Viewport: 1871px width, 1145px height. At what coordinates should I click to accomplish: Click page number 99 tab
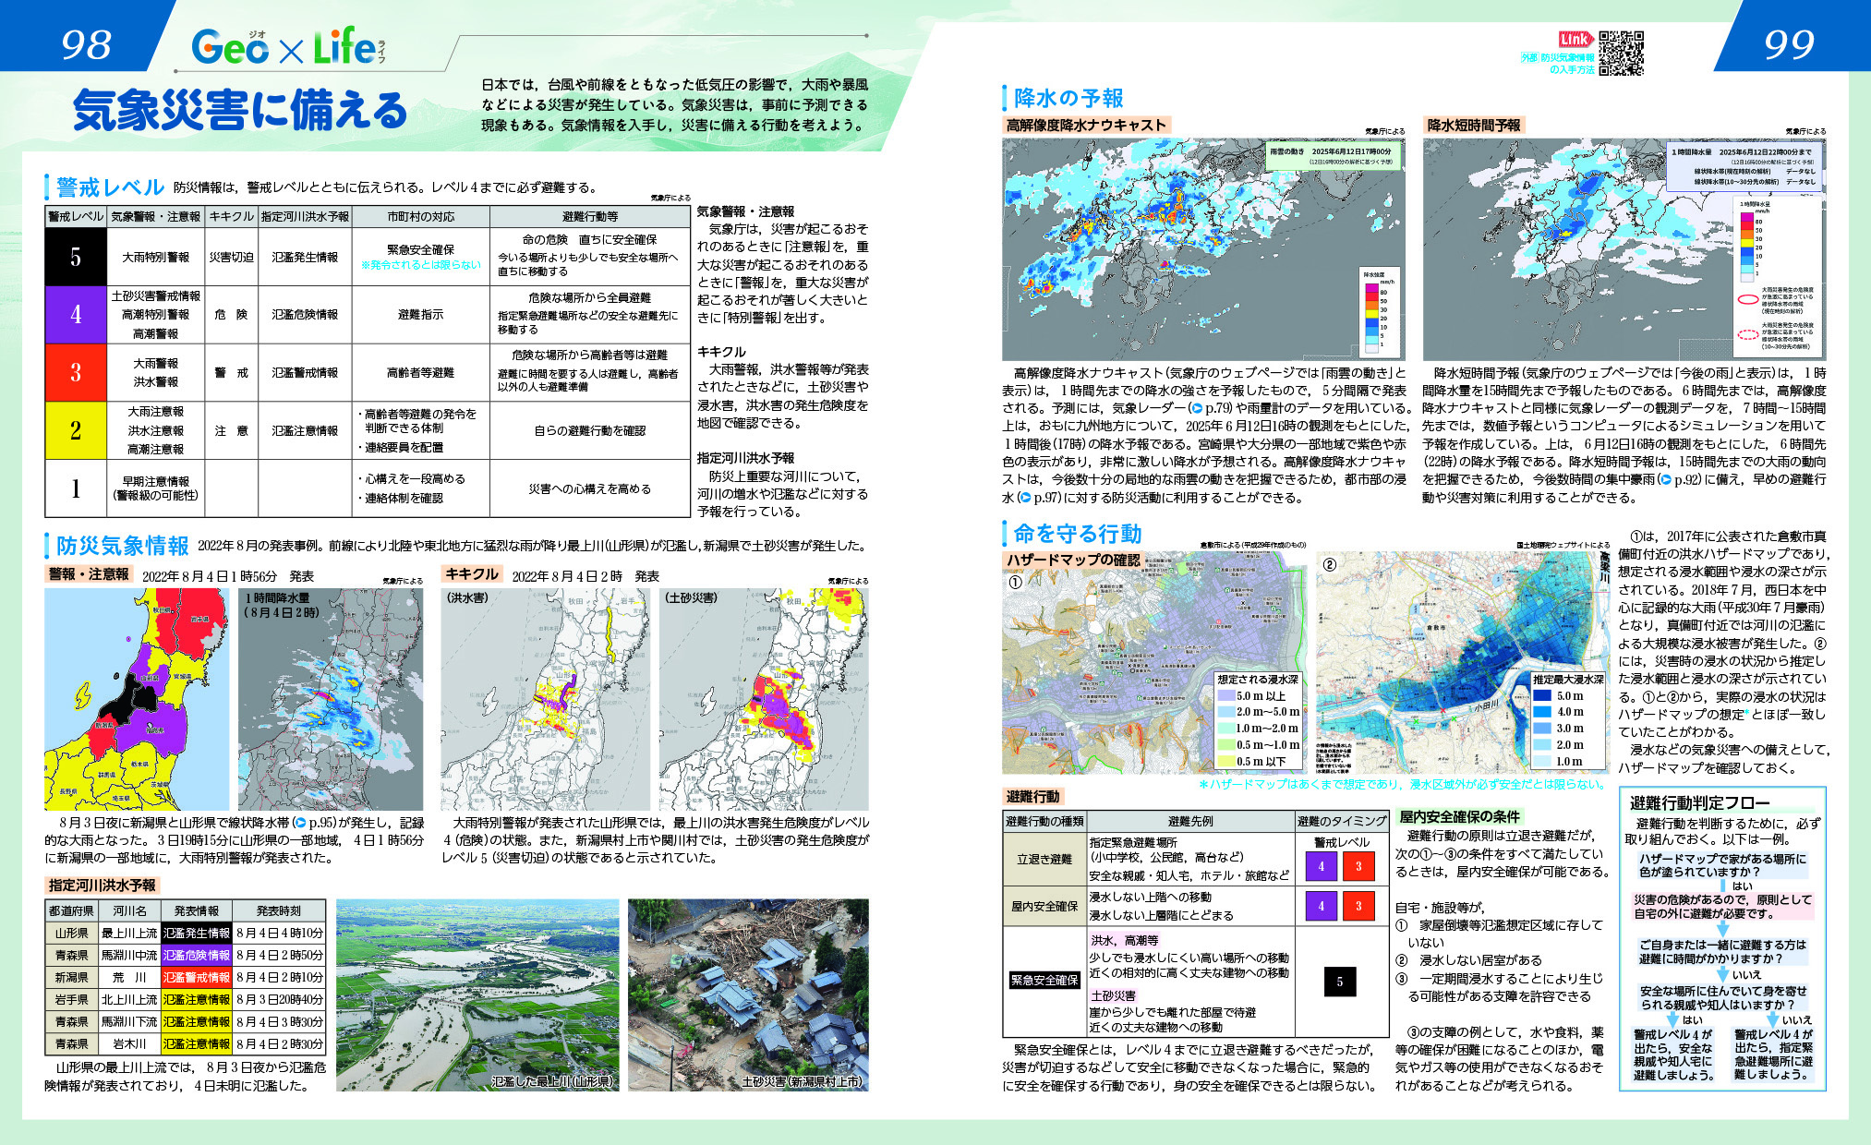[1788, 44]
